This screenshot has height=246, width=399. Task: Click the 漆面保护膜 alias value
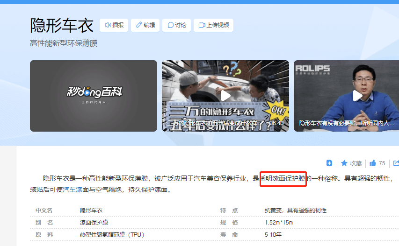pyautogui.click(x=94, y=223)
